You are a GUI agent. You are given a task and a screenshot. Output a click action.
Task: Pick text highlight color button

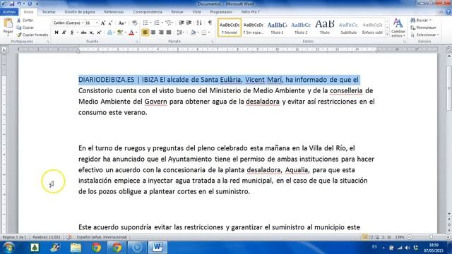(x=120, y=32)
